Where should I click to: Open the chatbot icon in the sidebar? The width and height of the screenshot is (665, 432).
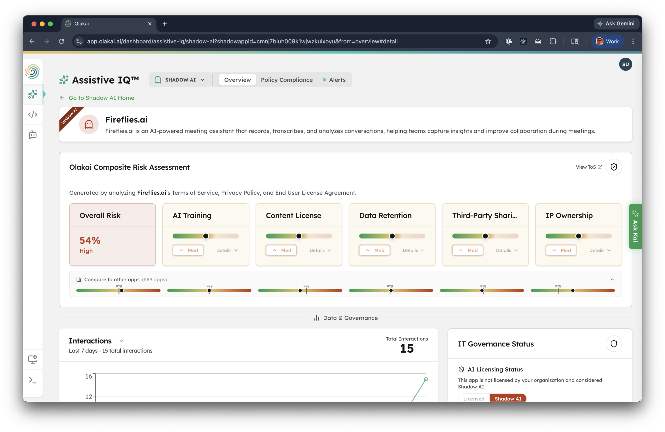(33, 135)
